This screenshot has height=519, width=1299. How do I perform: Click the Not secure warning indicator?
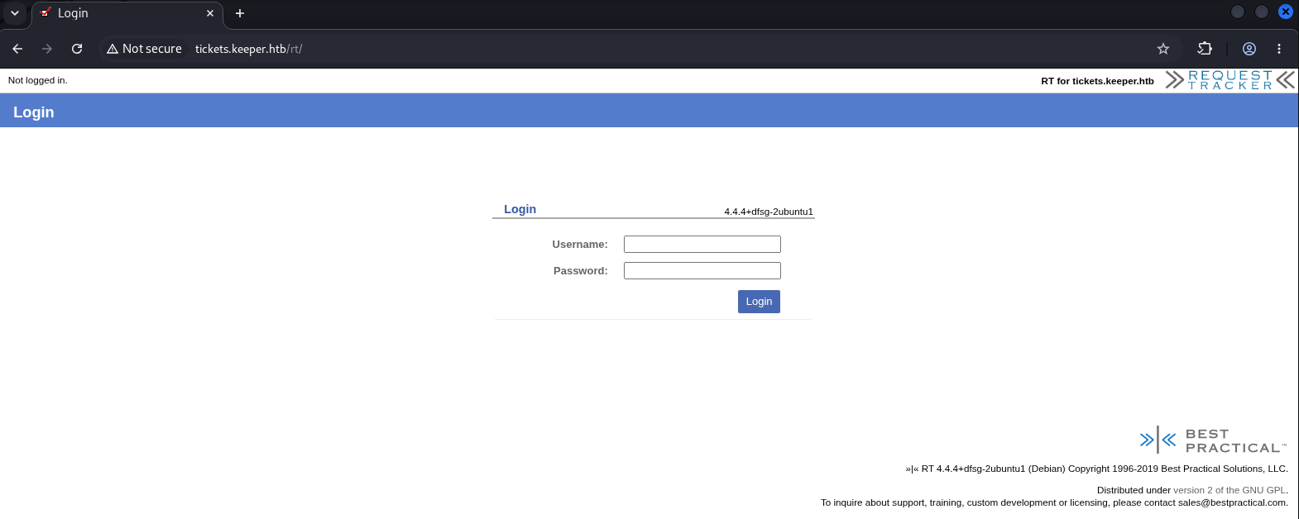click(x=144, y=49)
